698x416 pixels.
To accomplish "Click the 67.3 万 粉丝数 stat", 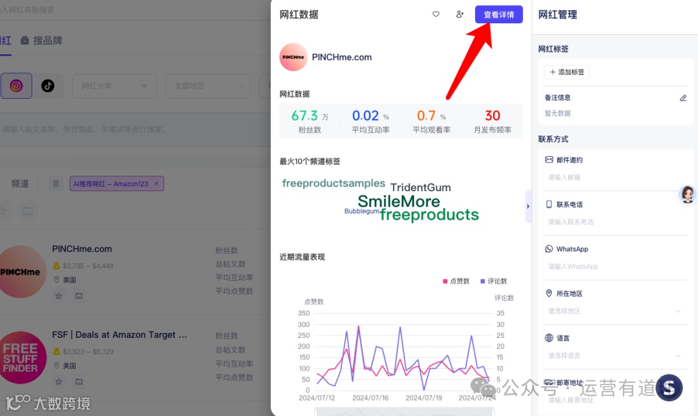I will point(310,121).
